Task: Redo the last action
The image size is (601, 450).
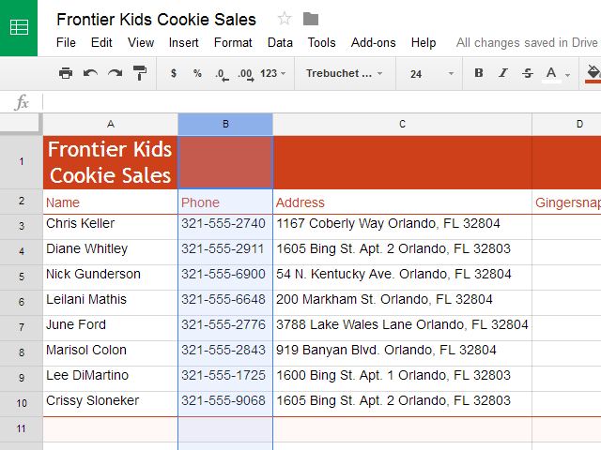Action: click(x=115, y=73)
